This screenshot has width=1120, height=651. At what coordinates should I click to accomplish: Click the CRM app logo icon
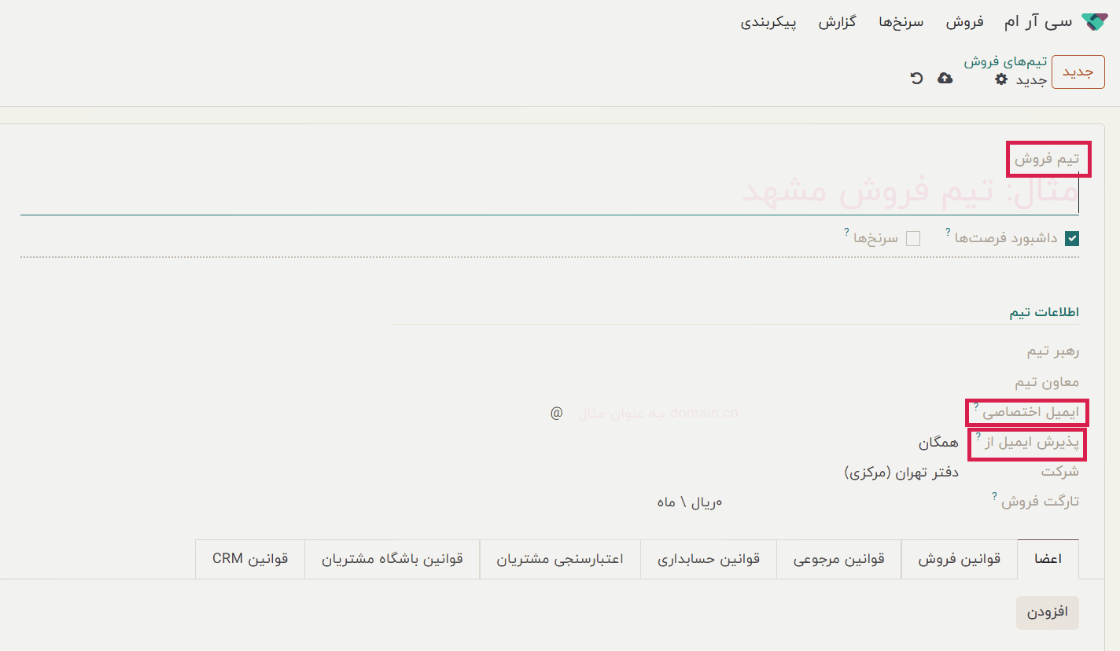(1096, 20)
